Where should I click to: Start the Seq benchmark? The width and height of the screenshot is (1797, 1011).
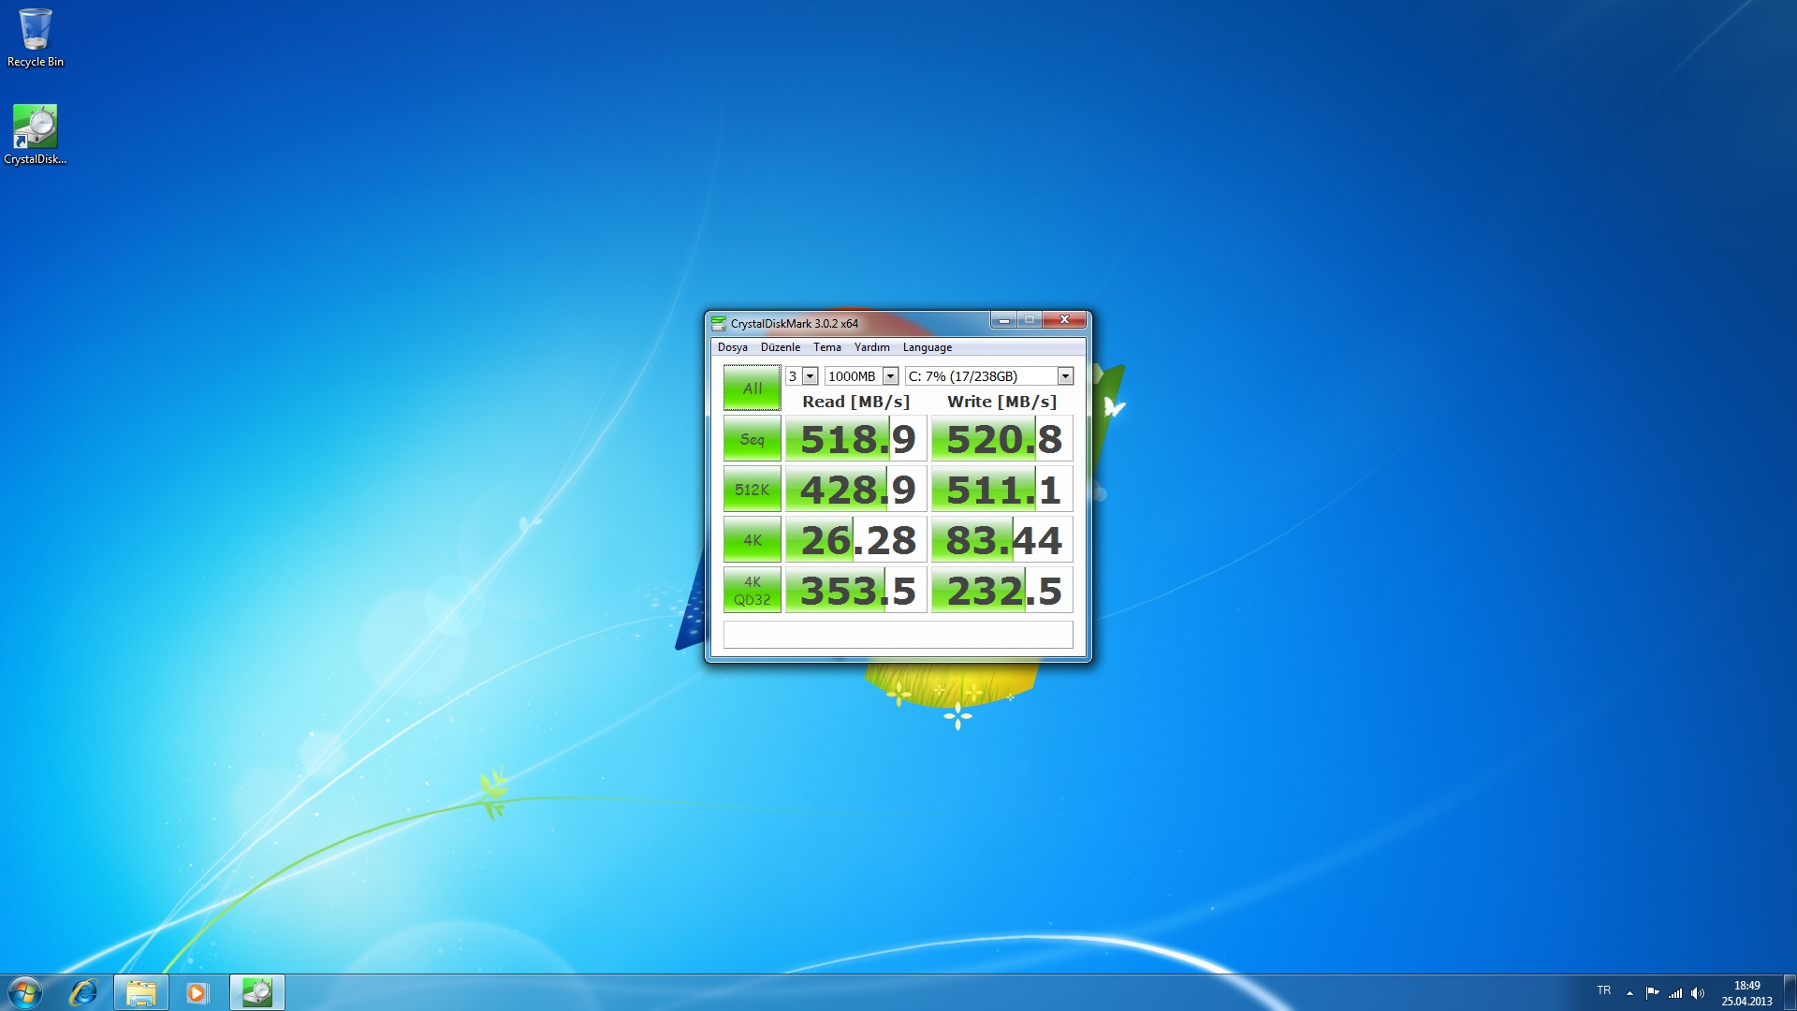(x=752, y=438)
